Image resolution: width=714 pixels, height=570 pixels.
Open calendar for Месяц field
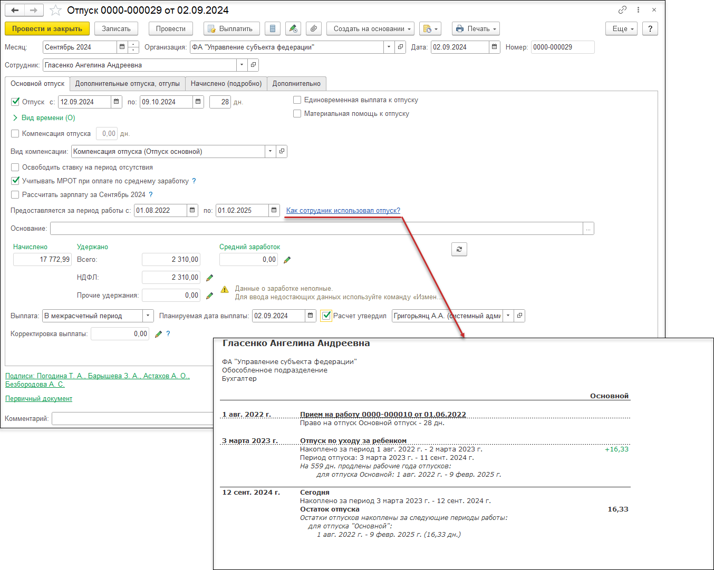point(122,47)
